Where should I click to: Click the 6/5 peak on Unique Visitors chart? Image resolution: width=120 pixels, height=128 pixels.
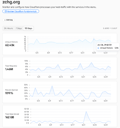(37, 39)
